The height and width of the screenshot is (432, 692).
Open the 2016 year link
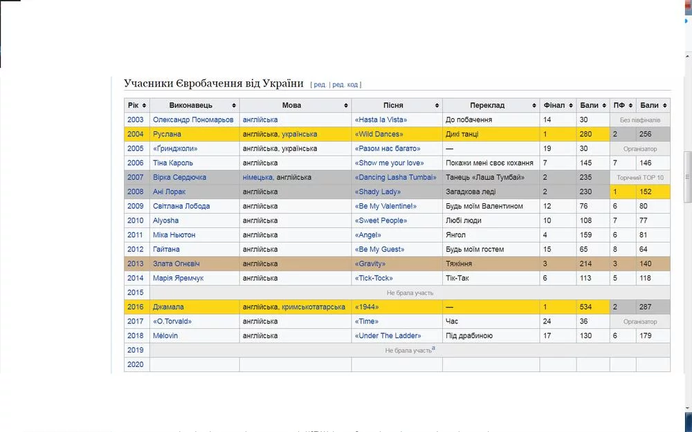point(136,307)
